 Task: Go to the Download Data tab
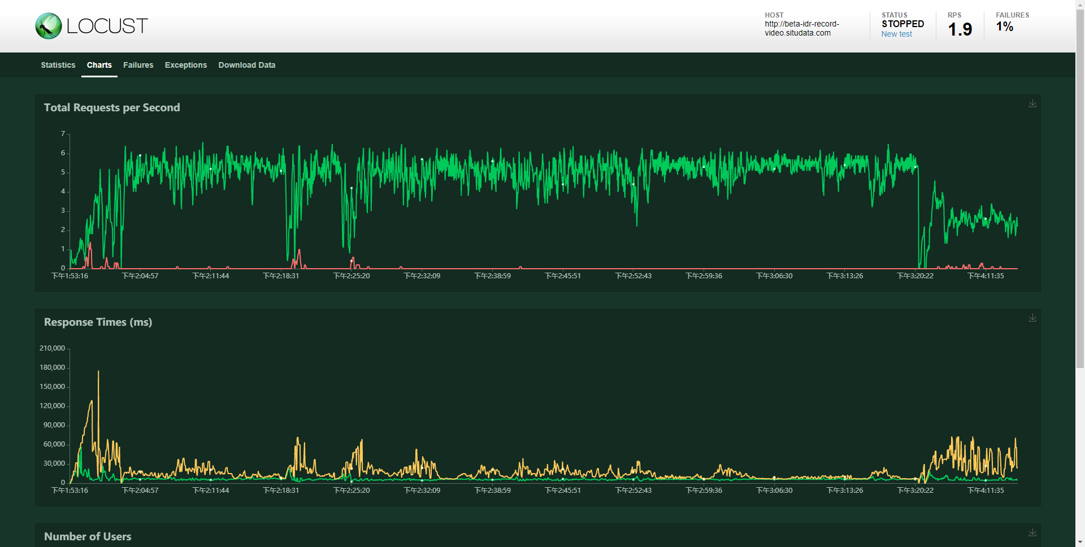click(x=247, y=65)
